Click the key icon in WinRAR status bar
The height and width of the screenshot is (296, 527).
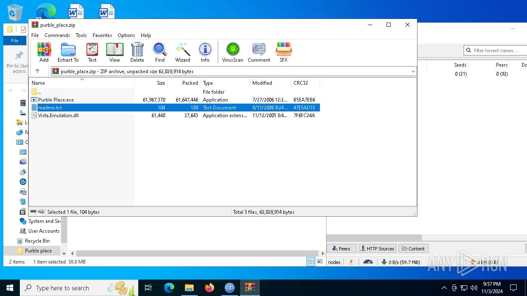(41, 212)
